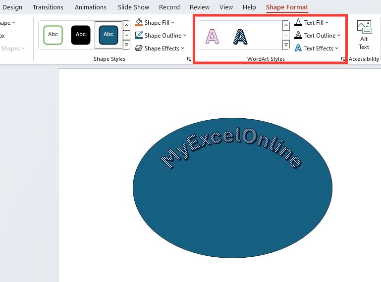Click the Shape Outline pen icon

pos(139,35)
